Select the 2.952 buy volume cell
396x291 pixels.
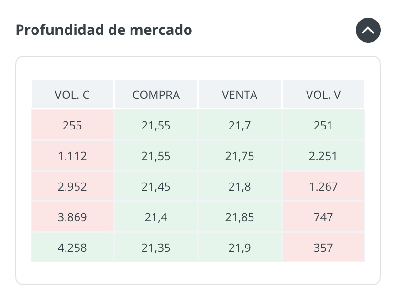[x=72, y=187]
